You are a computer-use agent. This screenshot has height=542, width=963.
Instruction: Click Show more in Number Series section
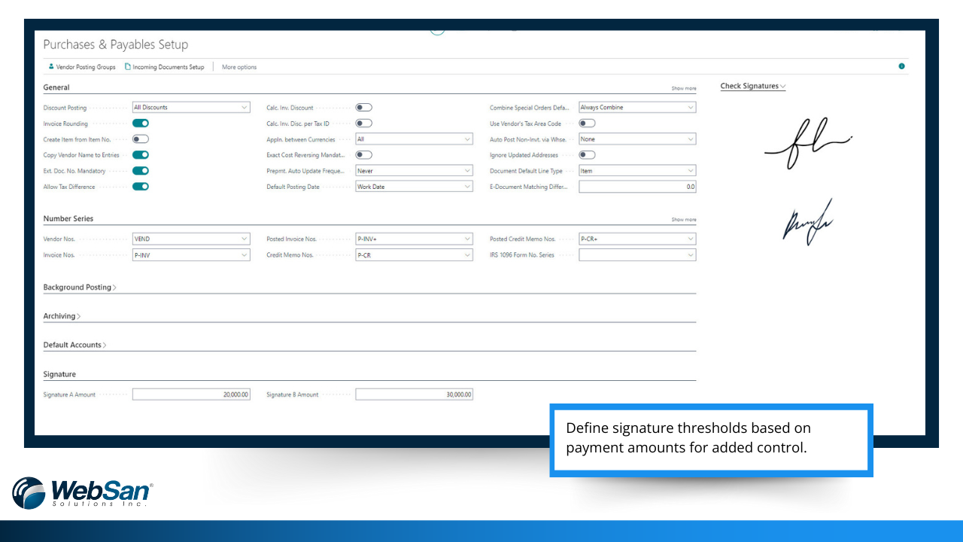684,220
